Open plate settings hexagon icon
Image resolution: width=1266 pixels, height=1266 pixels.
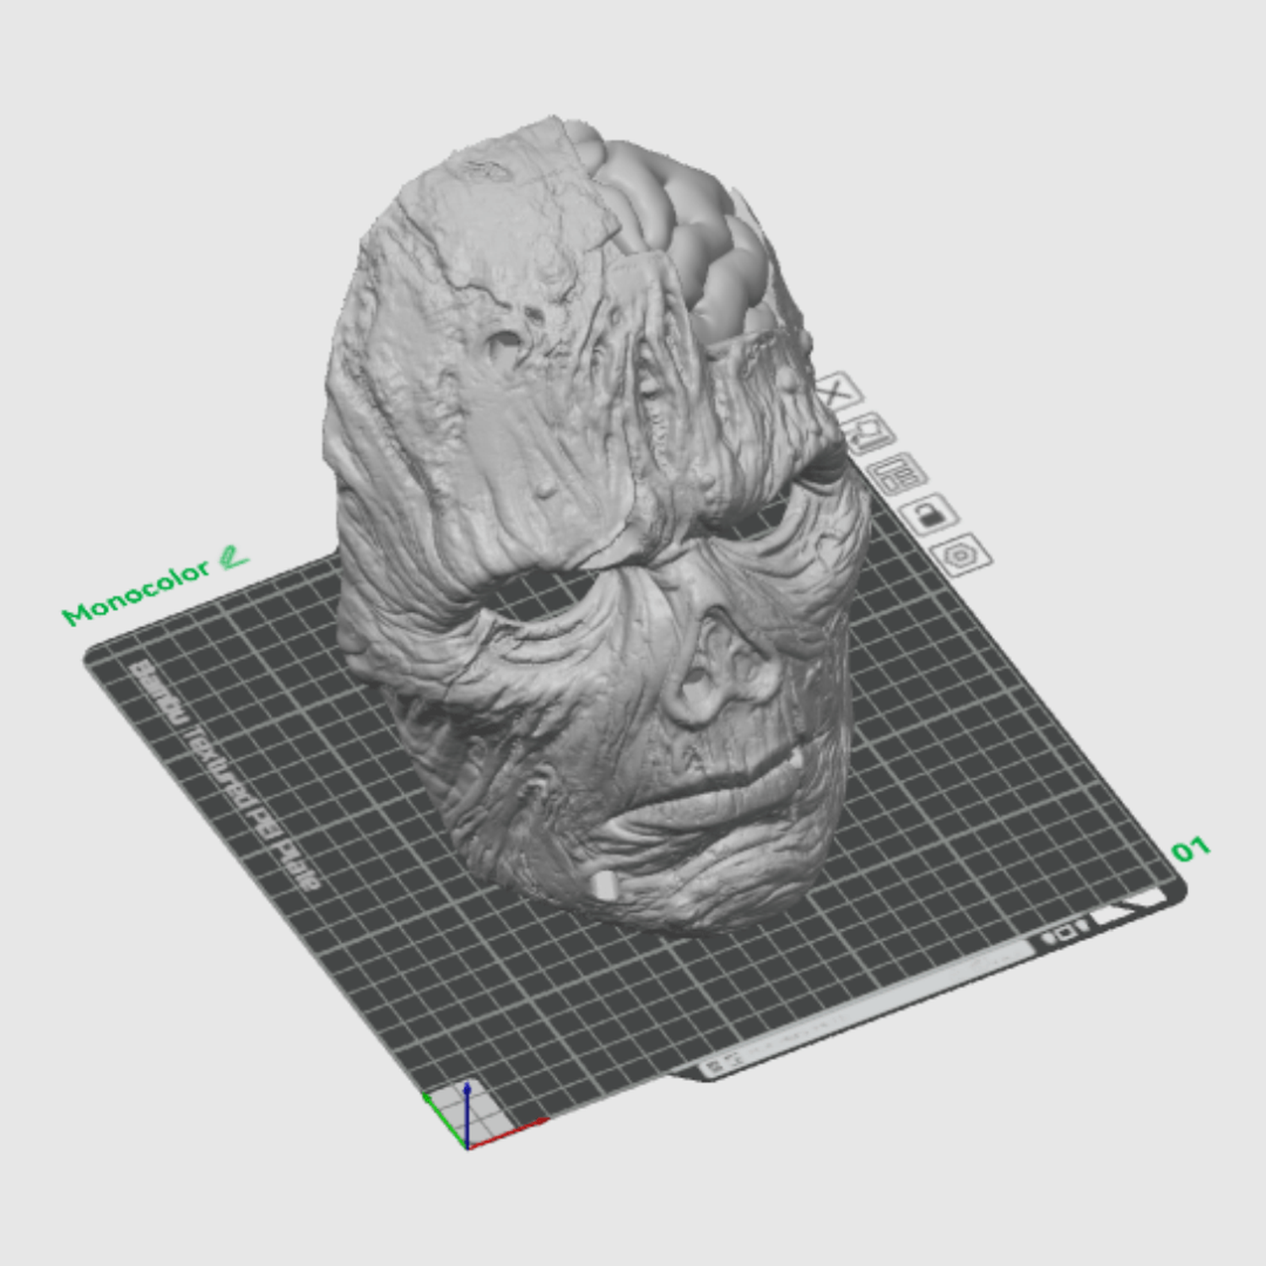coord(960,555)
